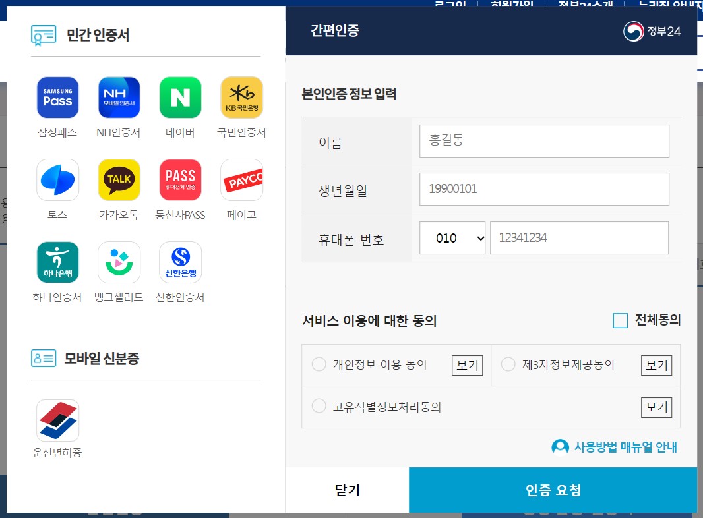
Task: Click the 이름 input field
Action: click(x=543, y=140)
